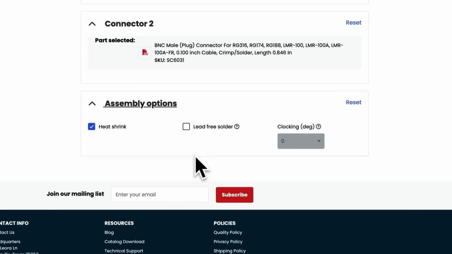Collapse the Assembly options section chevron
The image size is (452, 254).
coord(92,104)
